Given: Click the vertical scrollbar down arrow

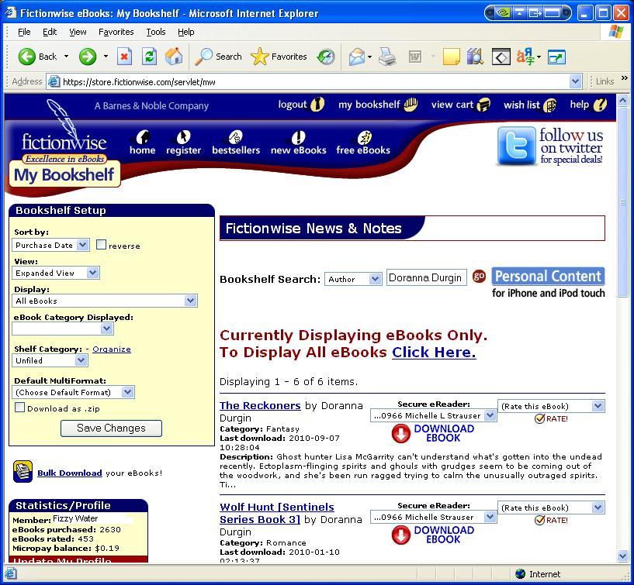Looking at the screenshot, I should pos(622,556).
